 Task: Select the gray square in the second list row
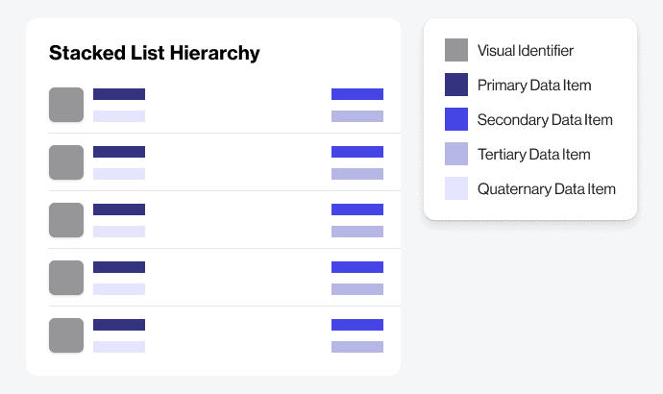click(66, 162)
